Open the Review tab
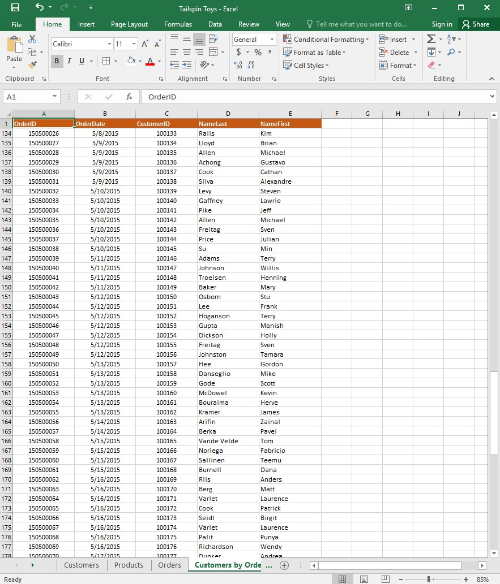Image resolution: width=500 pixels, height=584 pixels. click(x=249, y=24)
